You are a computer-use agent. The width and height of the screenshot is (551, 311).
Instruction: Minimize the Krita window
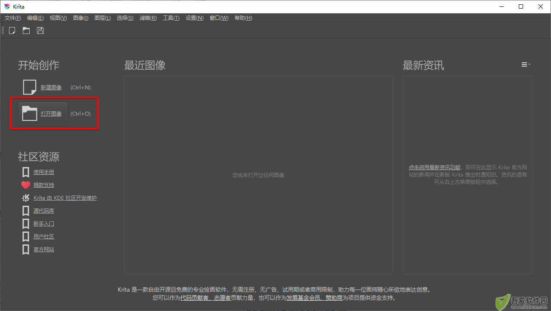pos(501,6)
